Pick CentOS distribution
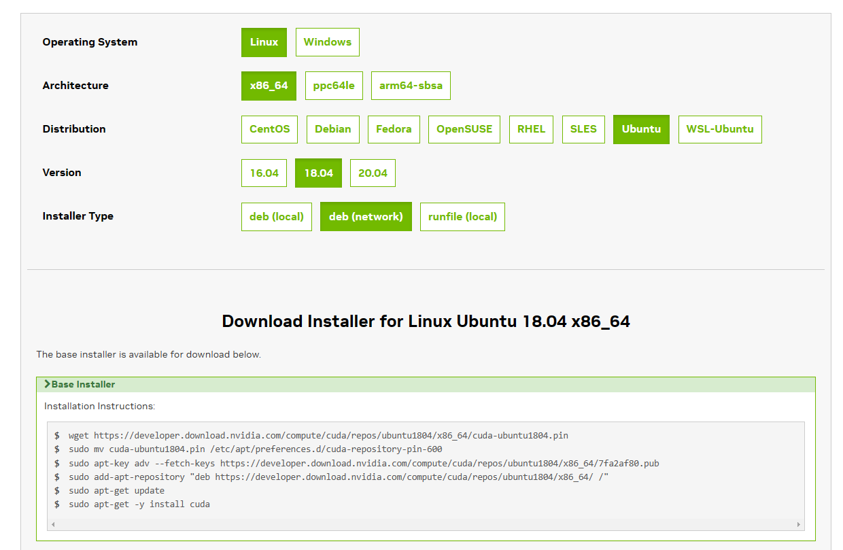Image resolution: width=843 pixels, height=550 pixels. [x=269, y=129]
